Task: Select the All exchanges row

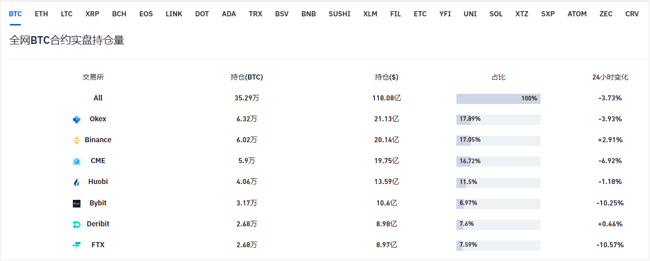Action: [98, 98]
